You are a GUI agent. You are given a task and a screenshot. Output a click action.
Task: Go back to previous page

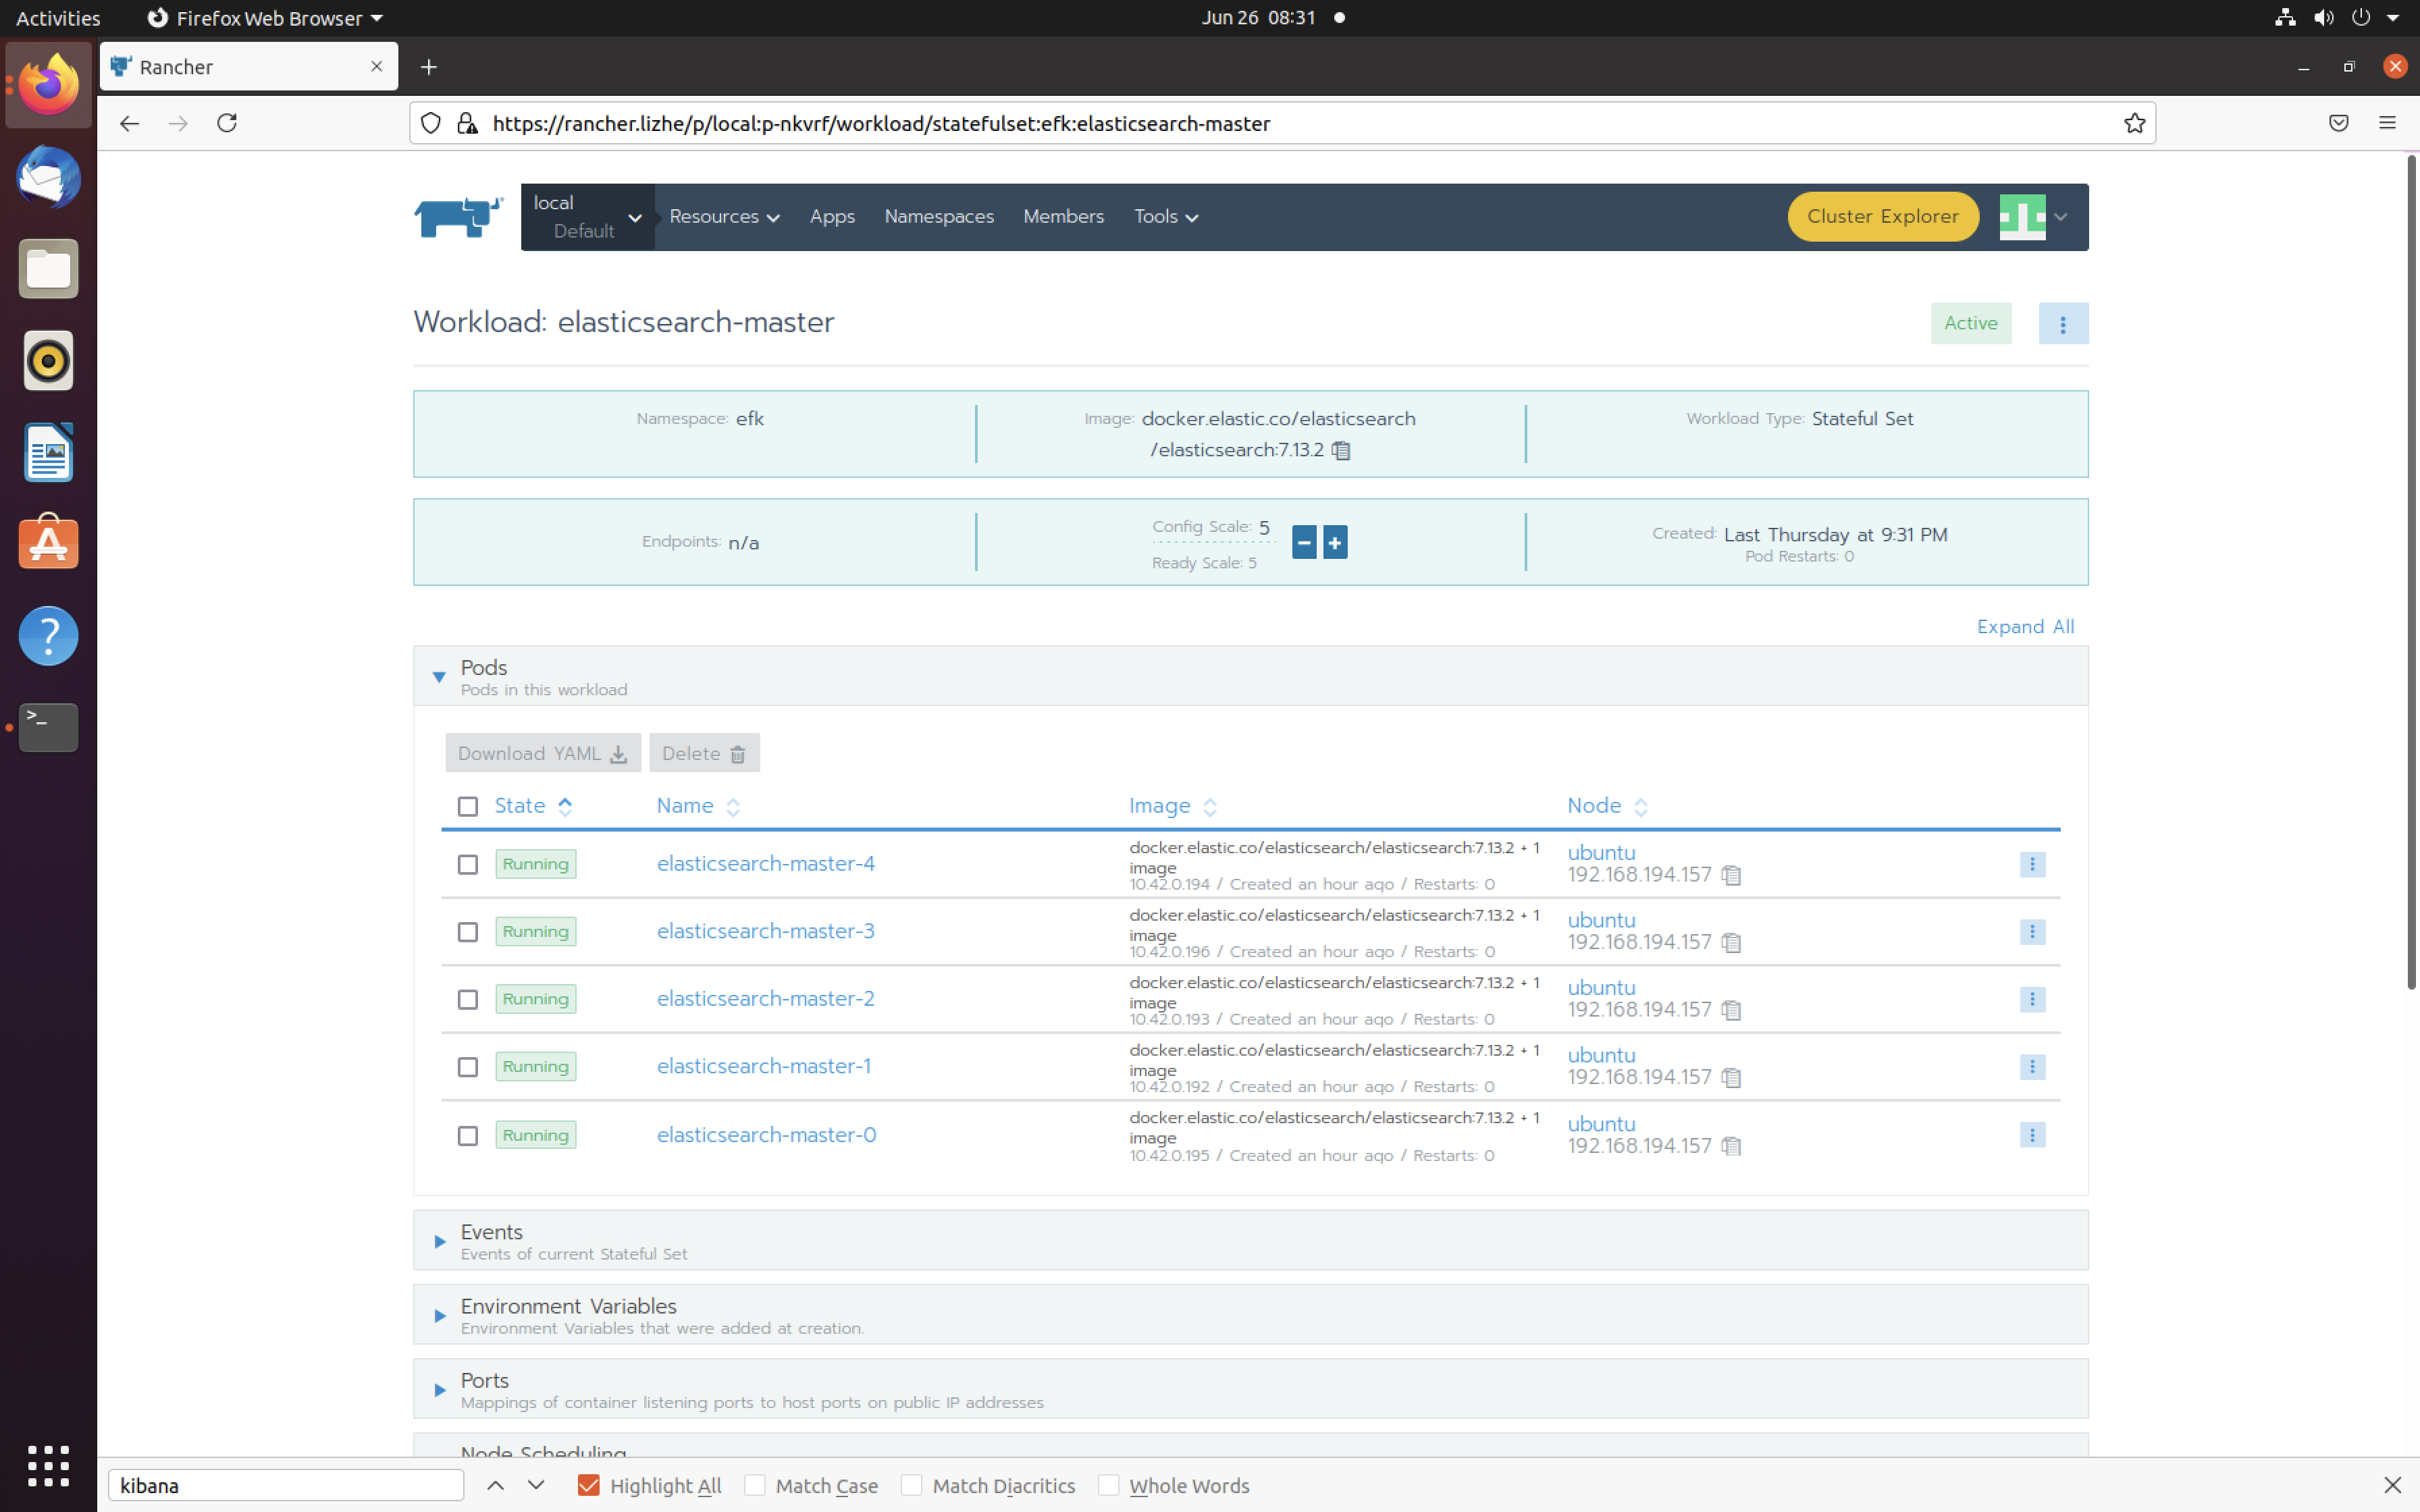click(x=129, y=123)
